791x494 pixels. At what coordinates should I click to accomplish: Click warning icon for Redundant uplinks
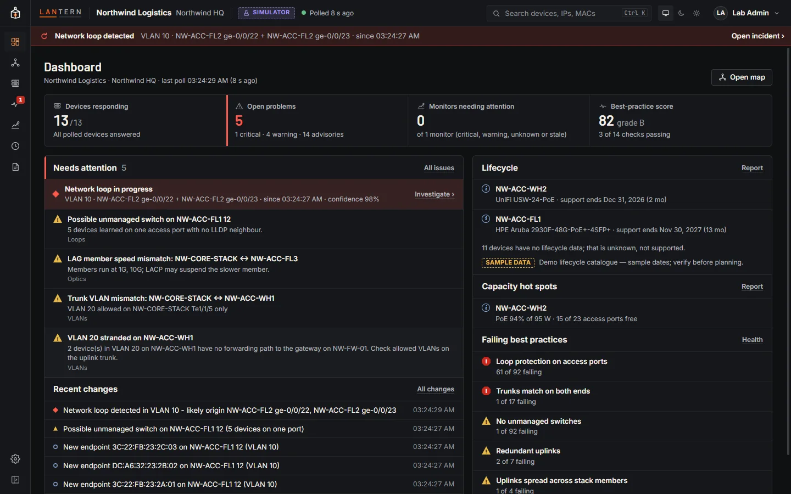486,451
